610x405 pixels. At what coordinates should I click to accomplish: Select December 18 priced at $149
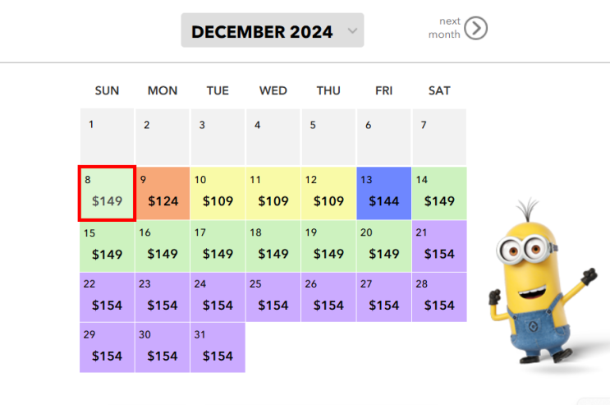pos(273,246)
